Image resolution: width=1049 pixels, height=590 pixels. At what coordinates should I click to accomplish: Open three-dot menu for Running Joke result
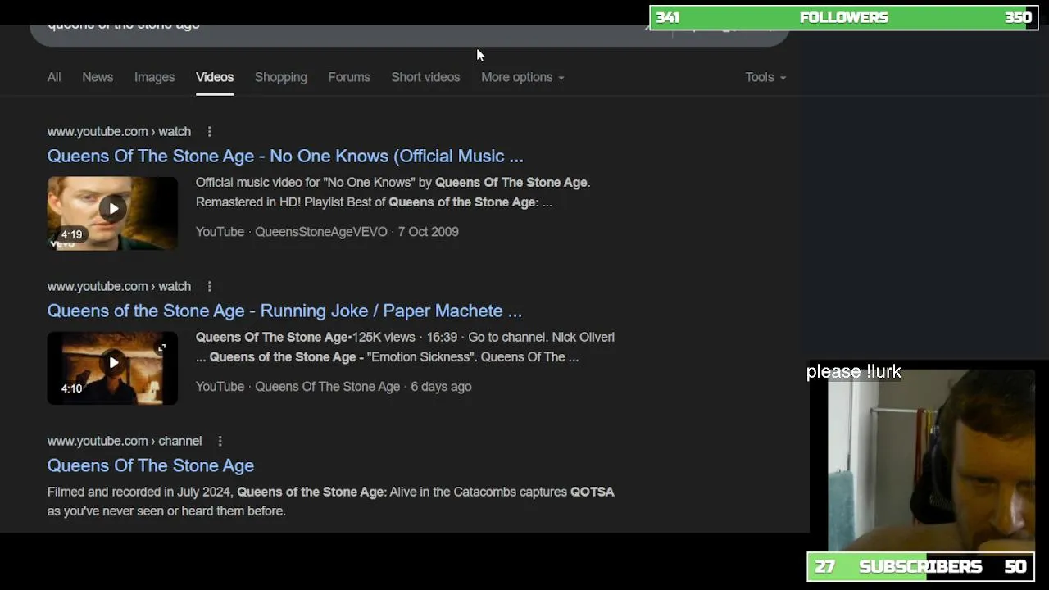pos(210,286)
